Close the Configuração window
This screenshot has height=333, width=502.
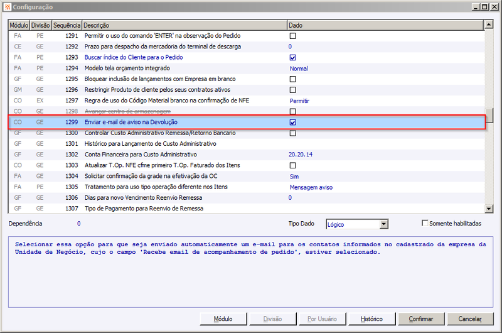pyautogui.click(x=494, y=7)
